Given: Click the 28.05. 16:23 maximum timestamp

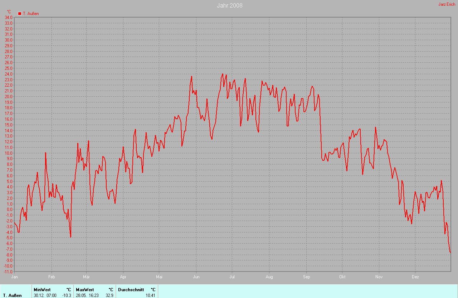Looking at the screenshot, I should tap(87, 295).
